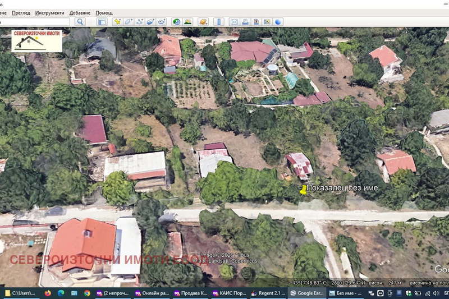This screenshot has width=449, height=299.
Task: Click the yellow pushpin placemark on map
Action: [303, 190]
